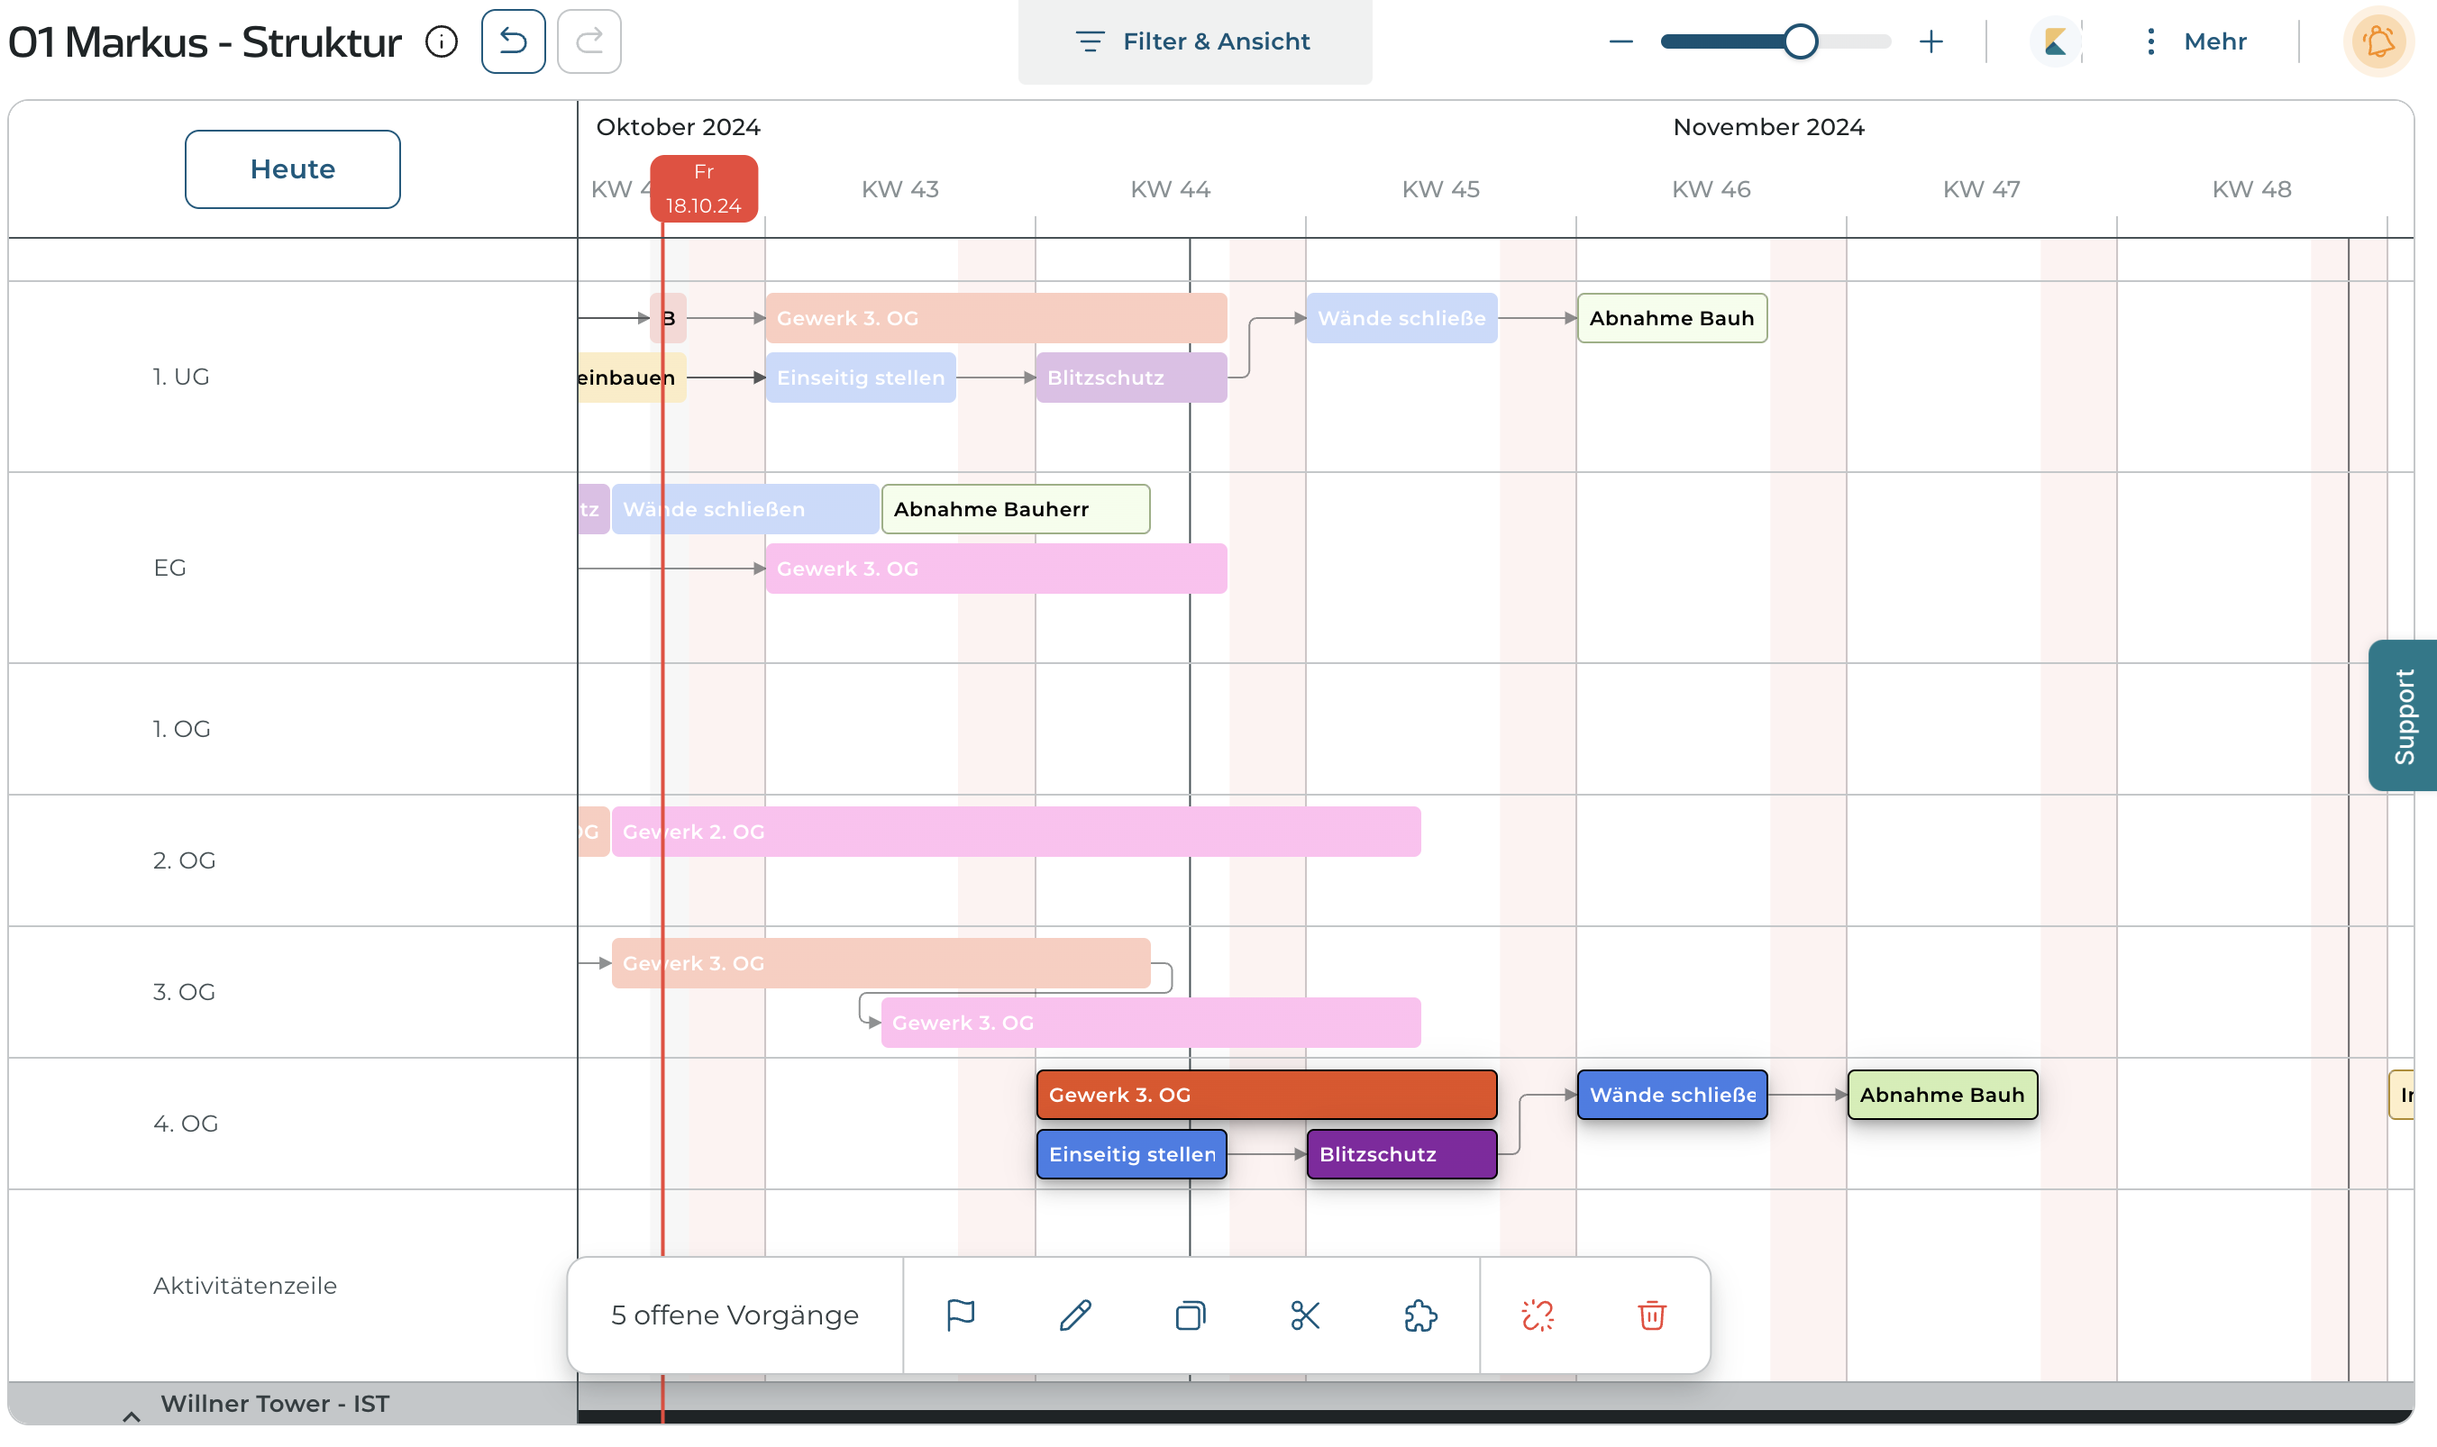Click the orange-blue logo icon

click(x=2056, y=42)
